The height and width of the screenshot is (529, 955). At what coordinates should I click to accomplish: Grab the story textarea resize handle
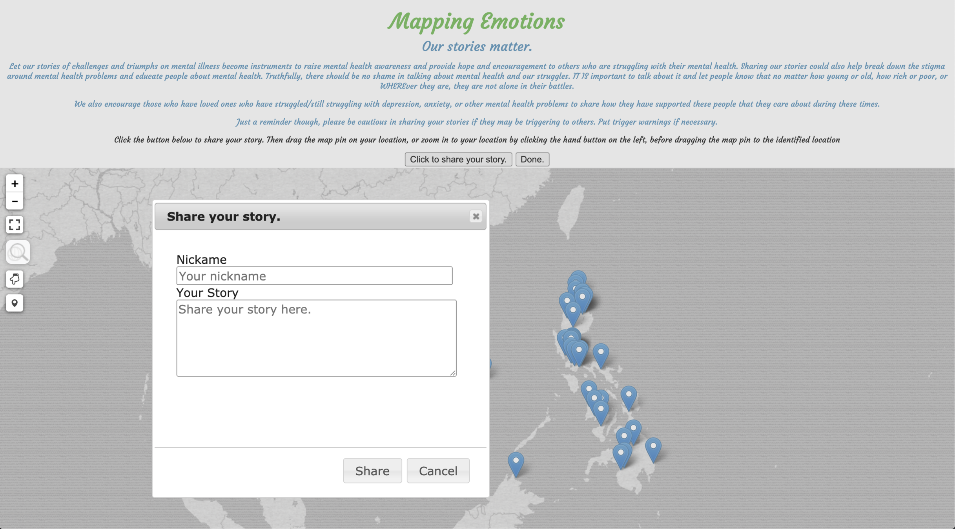pos(453,373)
